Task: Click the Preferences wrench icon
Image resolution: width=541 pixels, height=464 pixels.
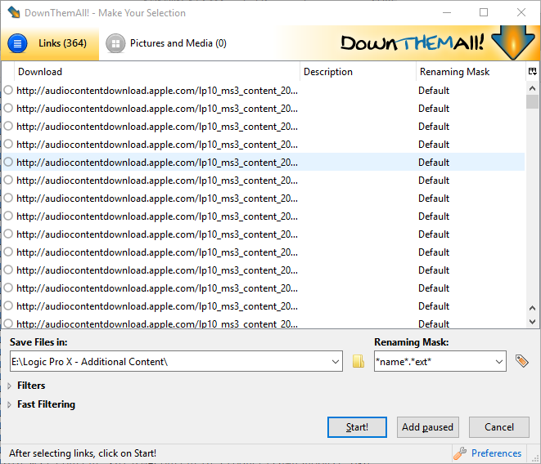Action: pos(460,453)
